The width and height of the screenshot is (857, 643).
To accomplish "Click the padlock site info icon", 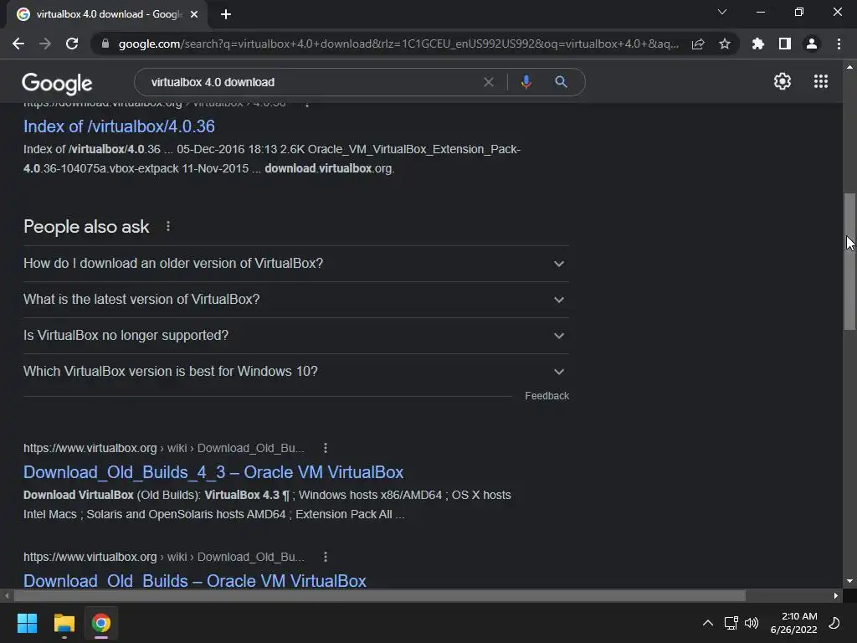I will pyautogui.click(x=105, y=44).
